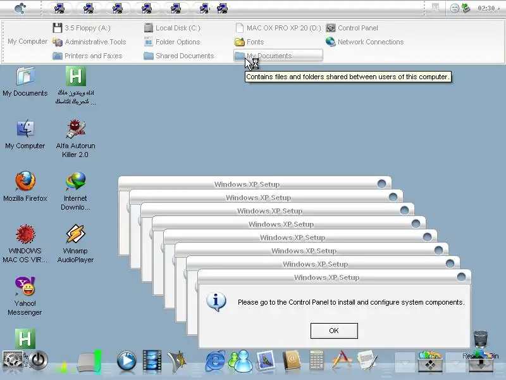Open Shared Documents in the toolbar
The image size is (506, 380).
(x=179, y=56)
